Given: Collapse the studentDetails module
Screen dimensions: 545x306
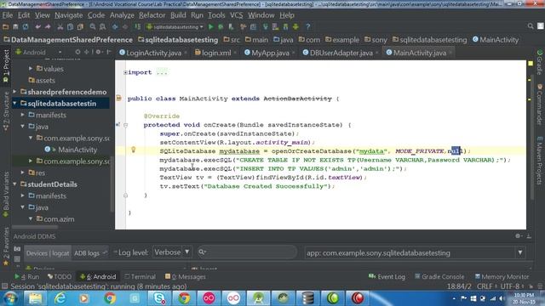Looking at the screenshot, I should point(14,184).
